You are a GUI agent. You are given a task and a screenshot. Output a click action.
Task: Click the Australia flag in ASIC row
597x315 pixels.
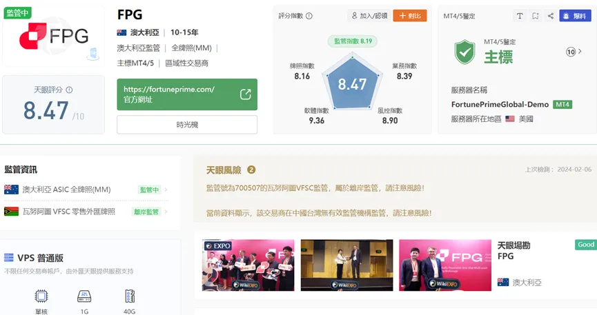(x=11, y=190)
